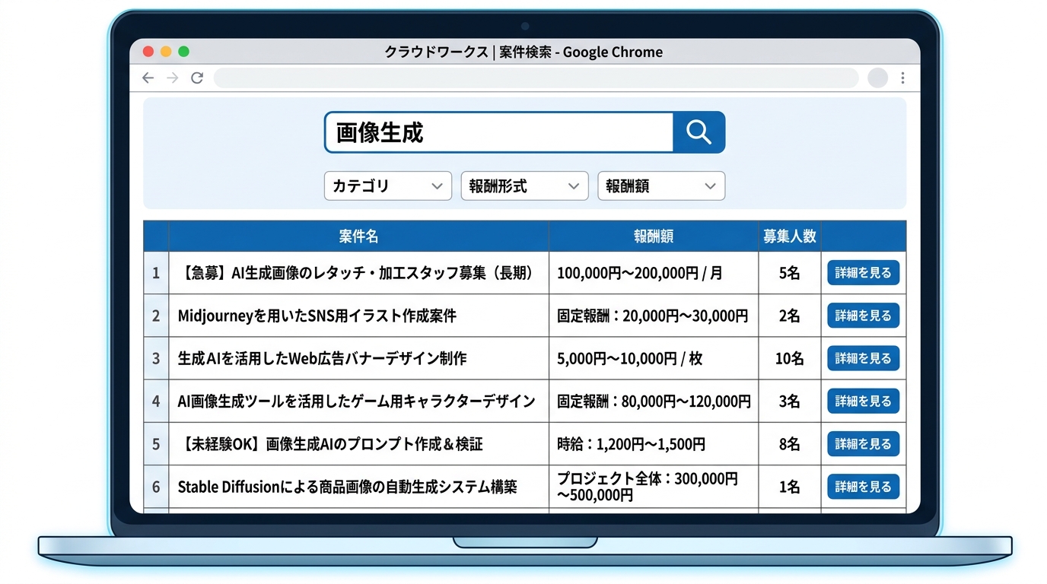Viewport: 1047px width, 584px height.
Task: Open the 報酬形式 dropdown
Action: click(524, 186)
